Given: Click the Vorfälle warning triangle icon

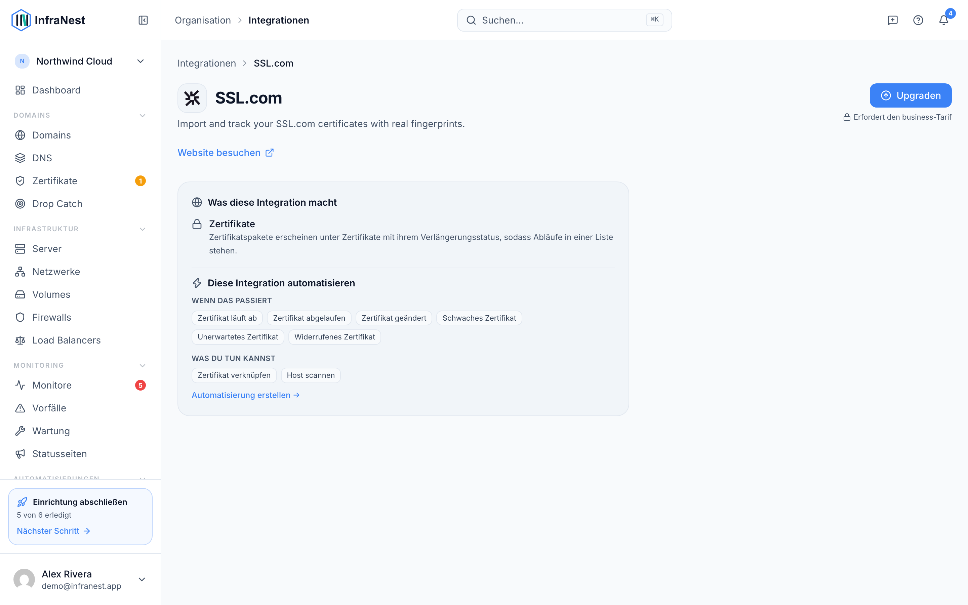Looking at the screenshot, I should (20, 408).
